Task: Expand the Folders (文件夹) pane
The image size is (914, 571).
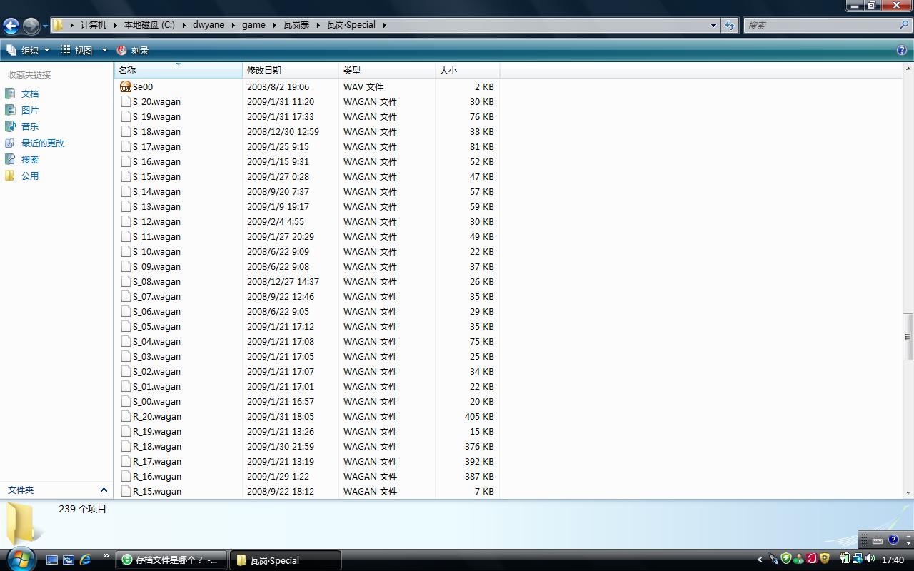Action: [x=103, y=490]
